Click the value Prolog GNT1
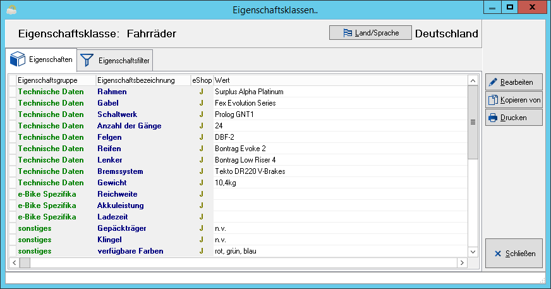 click(x=234, y=114)
